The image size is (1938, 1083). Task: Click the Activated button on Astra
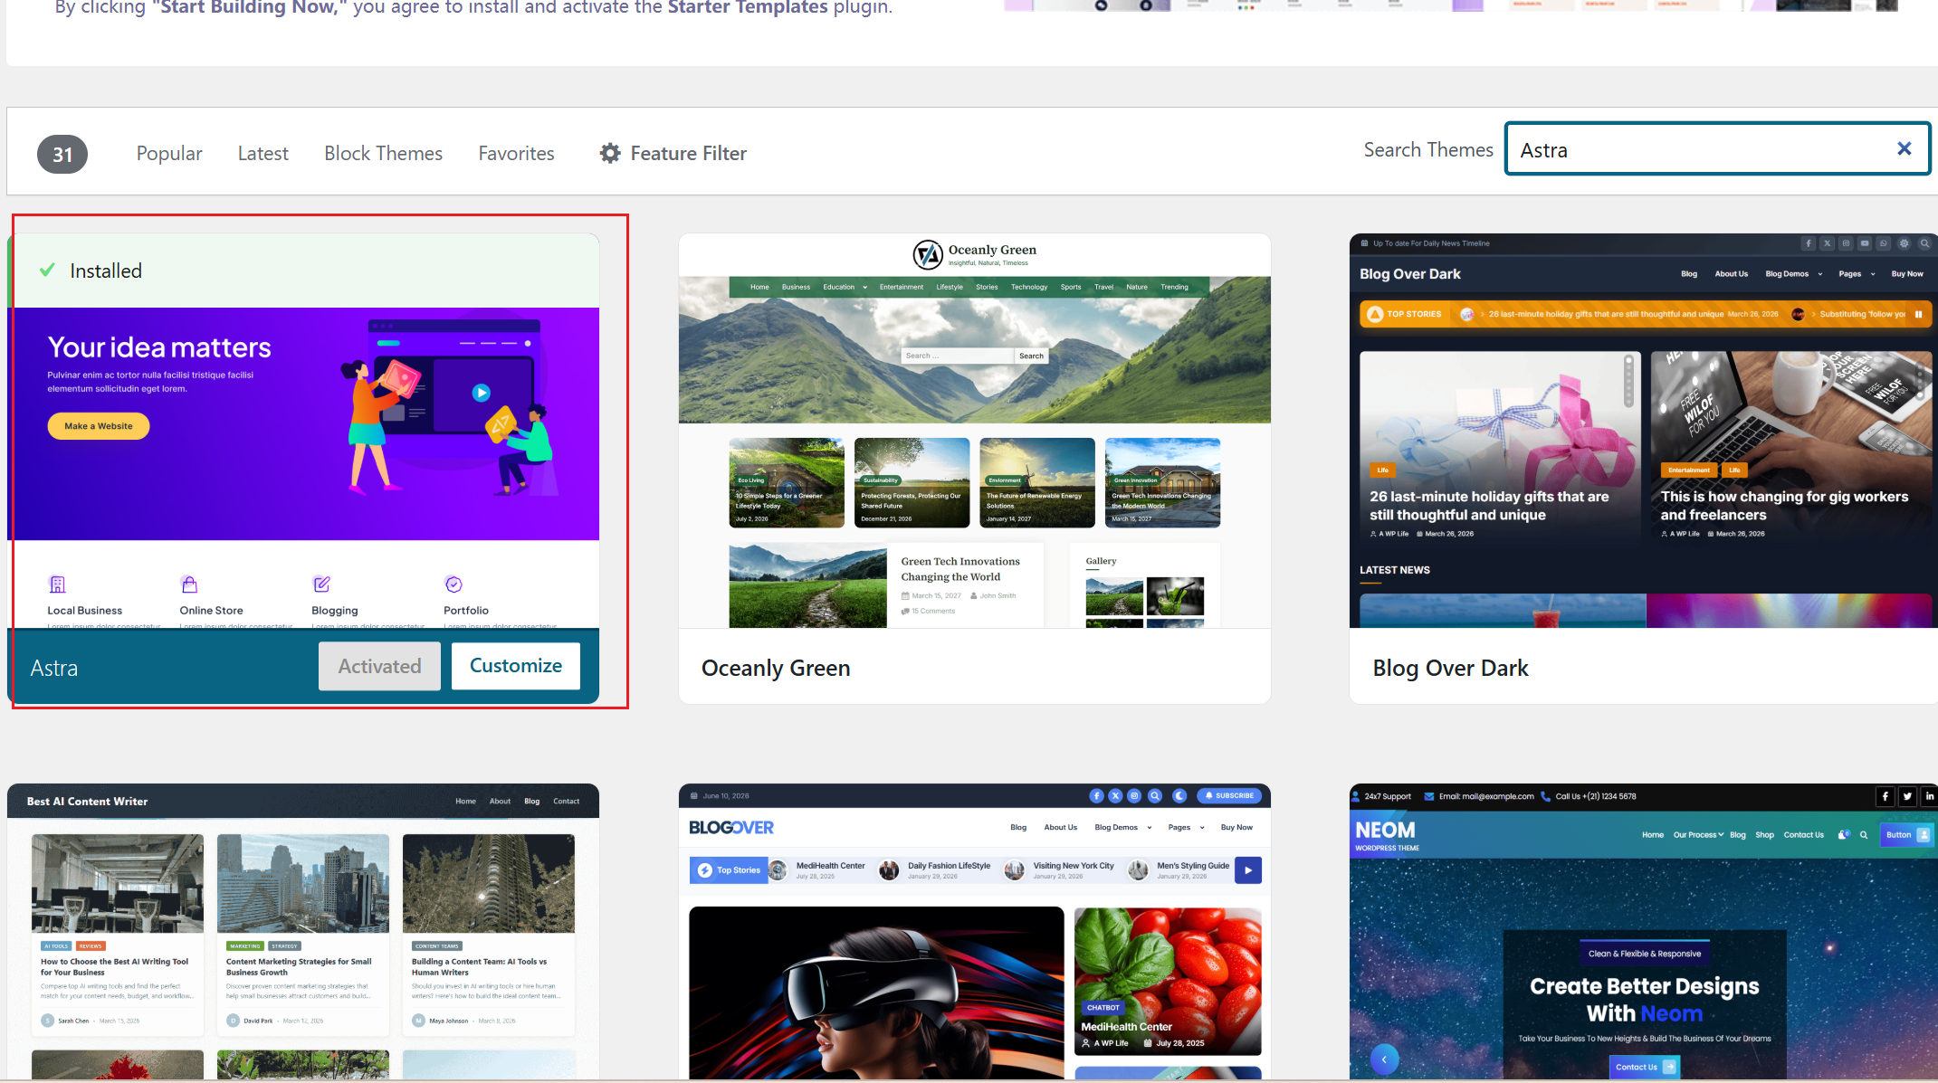coord(379,666)
